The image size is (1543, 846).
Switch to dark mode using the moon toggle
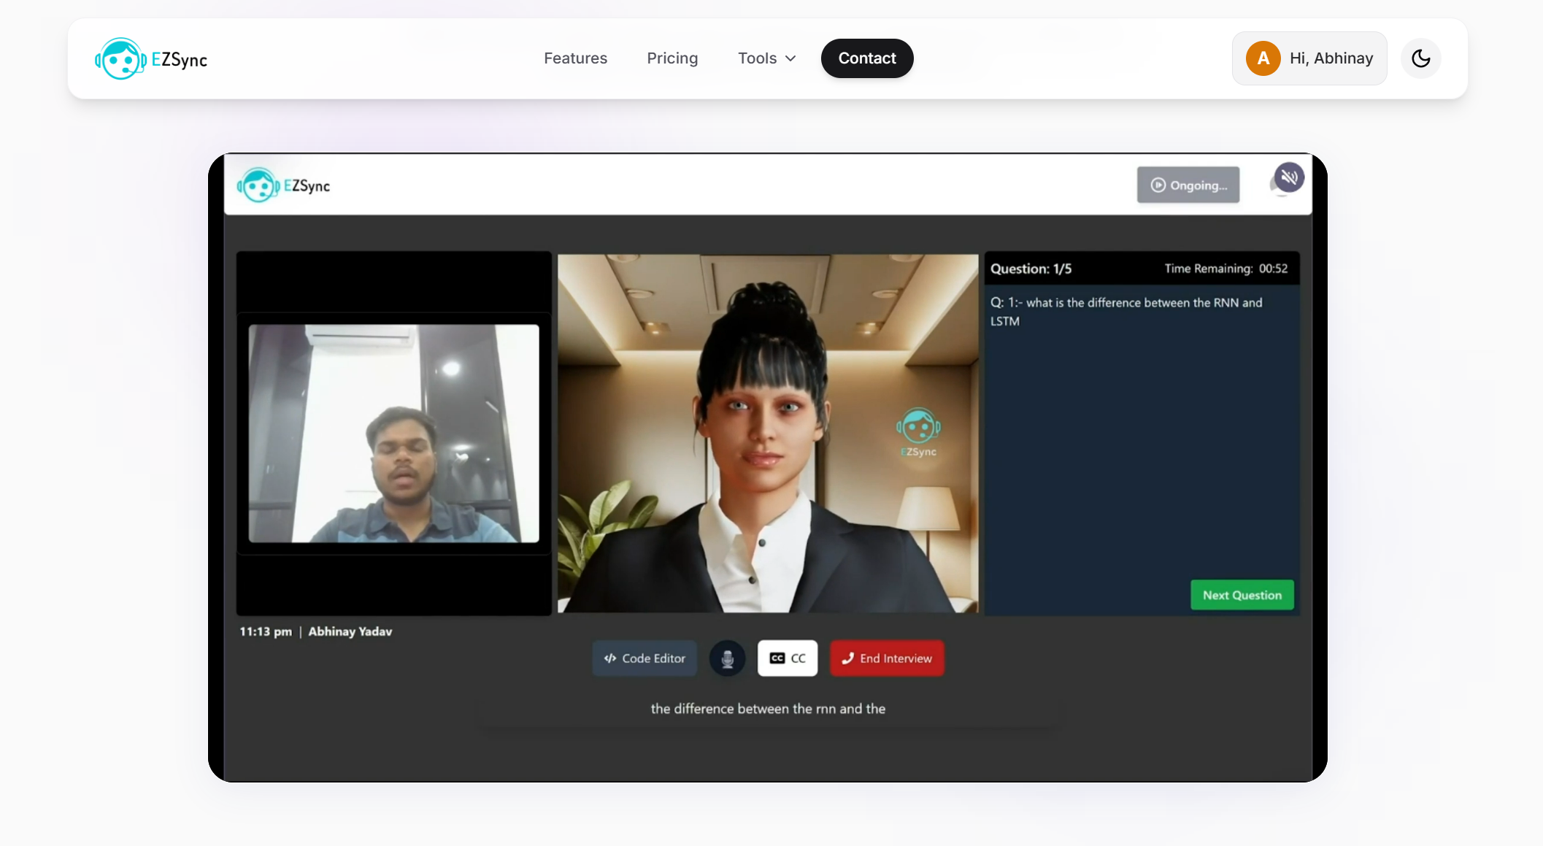coord(1420,58)
